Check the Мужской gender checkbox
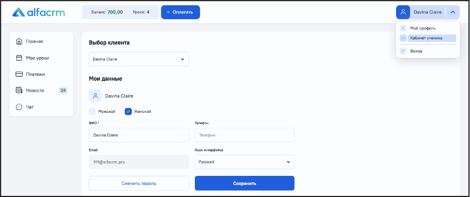470x197 pixels. 92,111
